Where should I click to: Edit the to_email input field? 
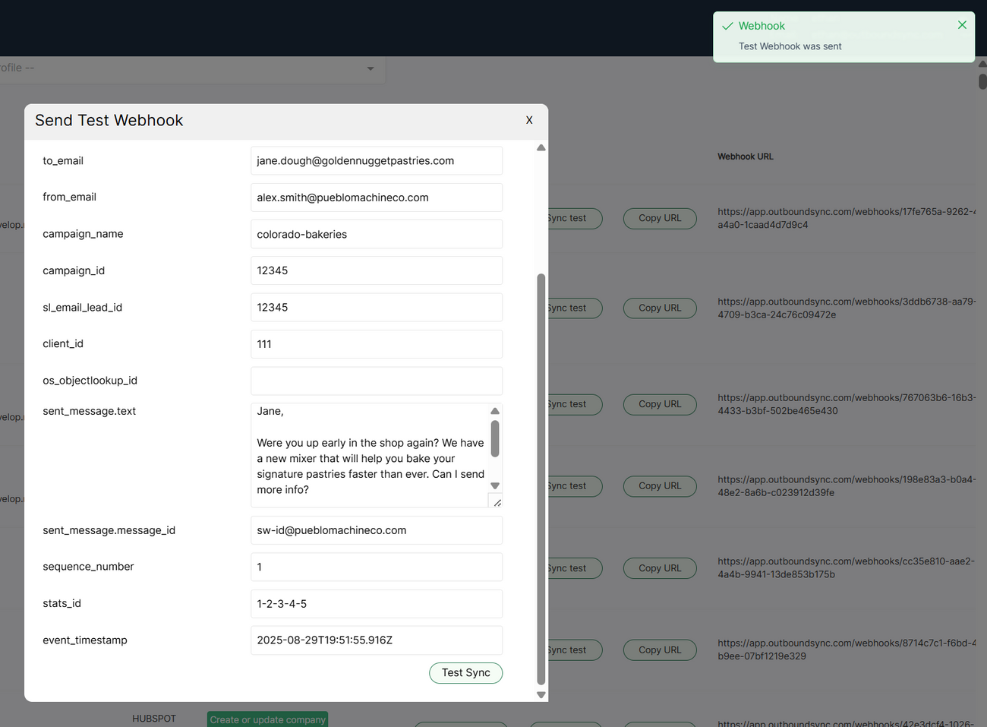pos(376,160)
